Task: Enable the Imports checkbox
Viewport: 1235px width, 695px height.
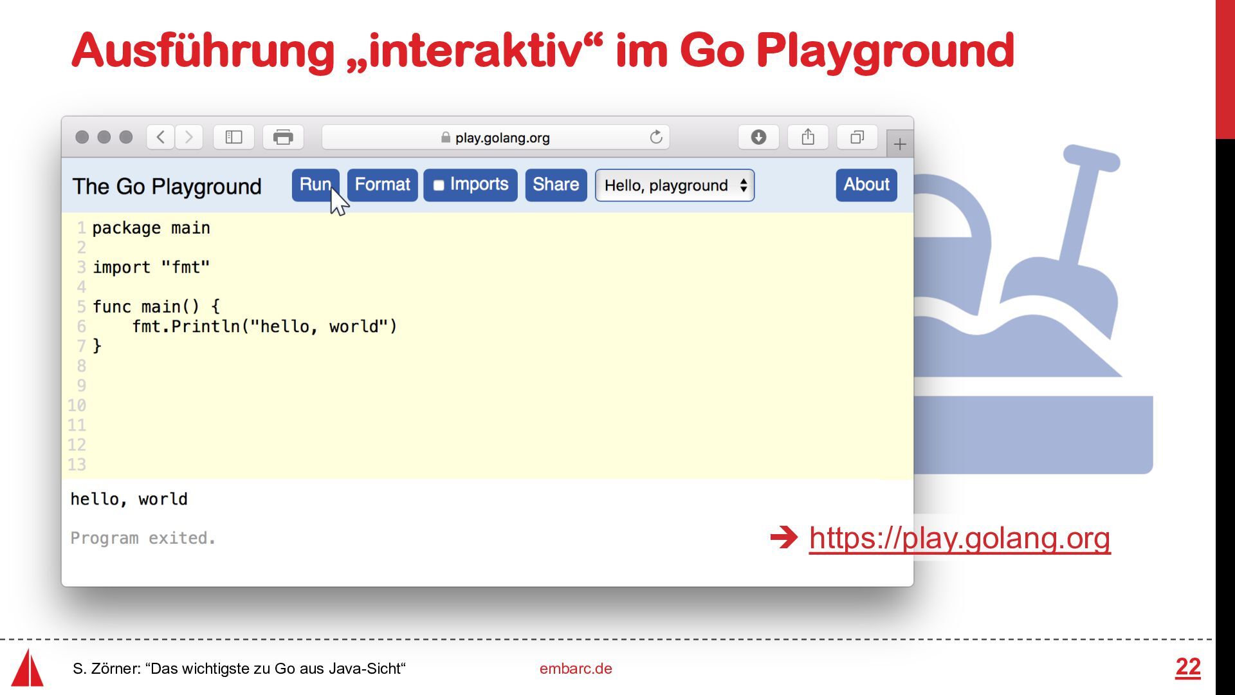Action: [x=439, y=185]
